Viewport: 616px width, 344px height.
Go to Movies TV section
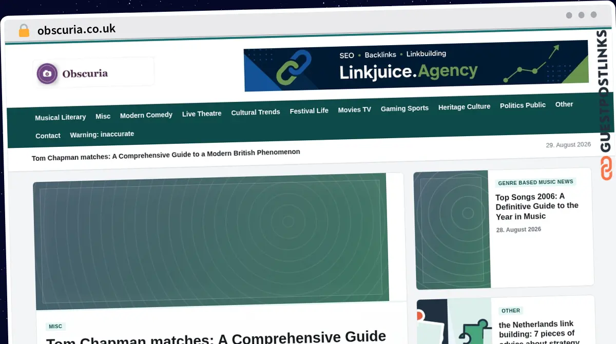click(354, 109)
